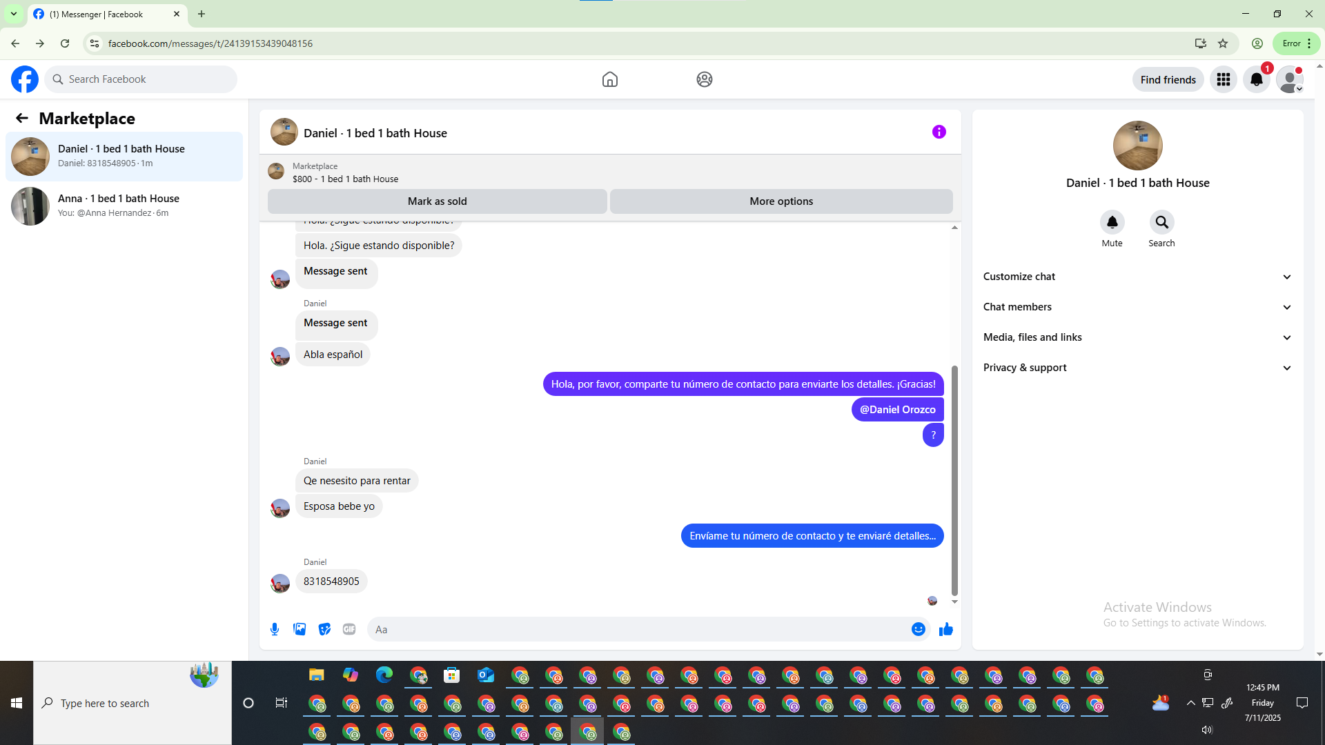Viewport: 1325px width, 745px height.
Task: Mute this conversation
Action: (x=1112, y=222)
